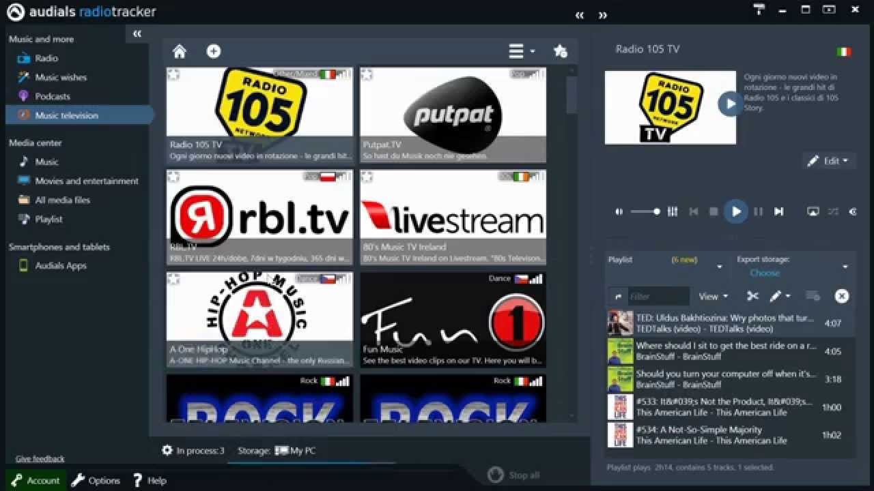Toggle shuffle playback mode
Screen dimensions: 874x491
pos(833,211)
